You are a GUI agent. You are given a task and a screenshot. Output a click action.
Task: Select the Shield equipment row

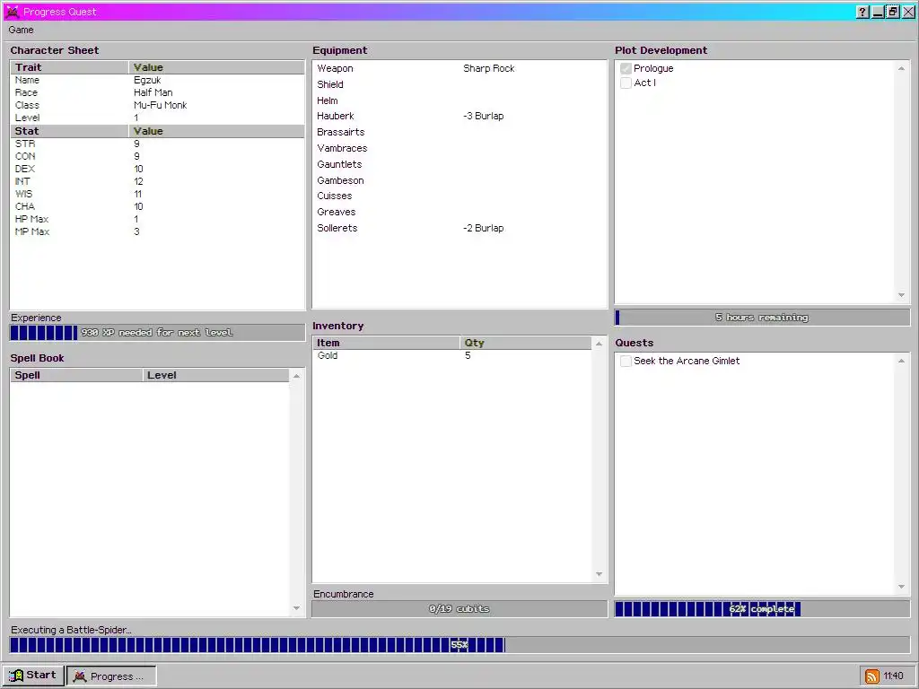click(x=459, y=84)
